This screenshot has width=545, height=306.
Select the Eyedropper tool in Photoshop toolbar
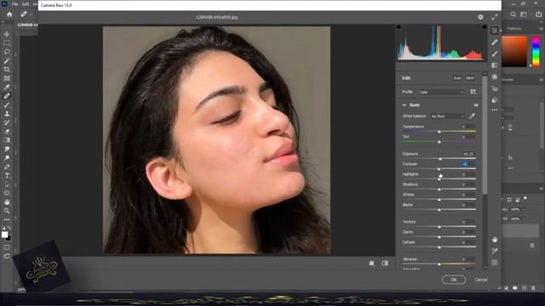(x=7, y=87)
